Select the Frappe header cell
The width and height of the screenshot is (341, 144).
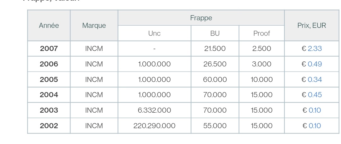201,18
